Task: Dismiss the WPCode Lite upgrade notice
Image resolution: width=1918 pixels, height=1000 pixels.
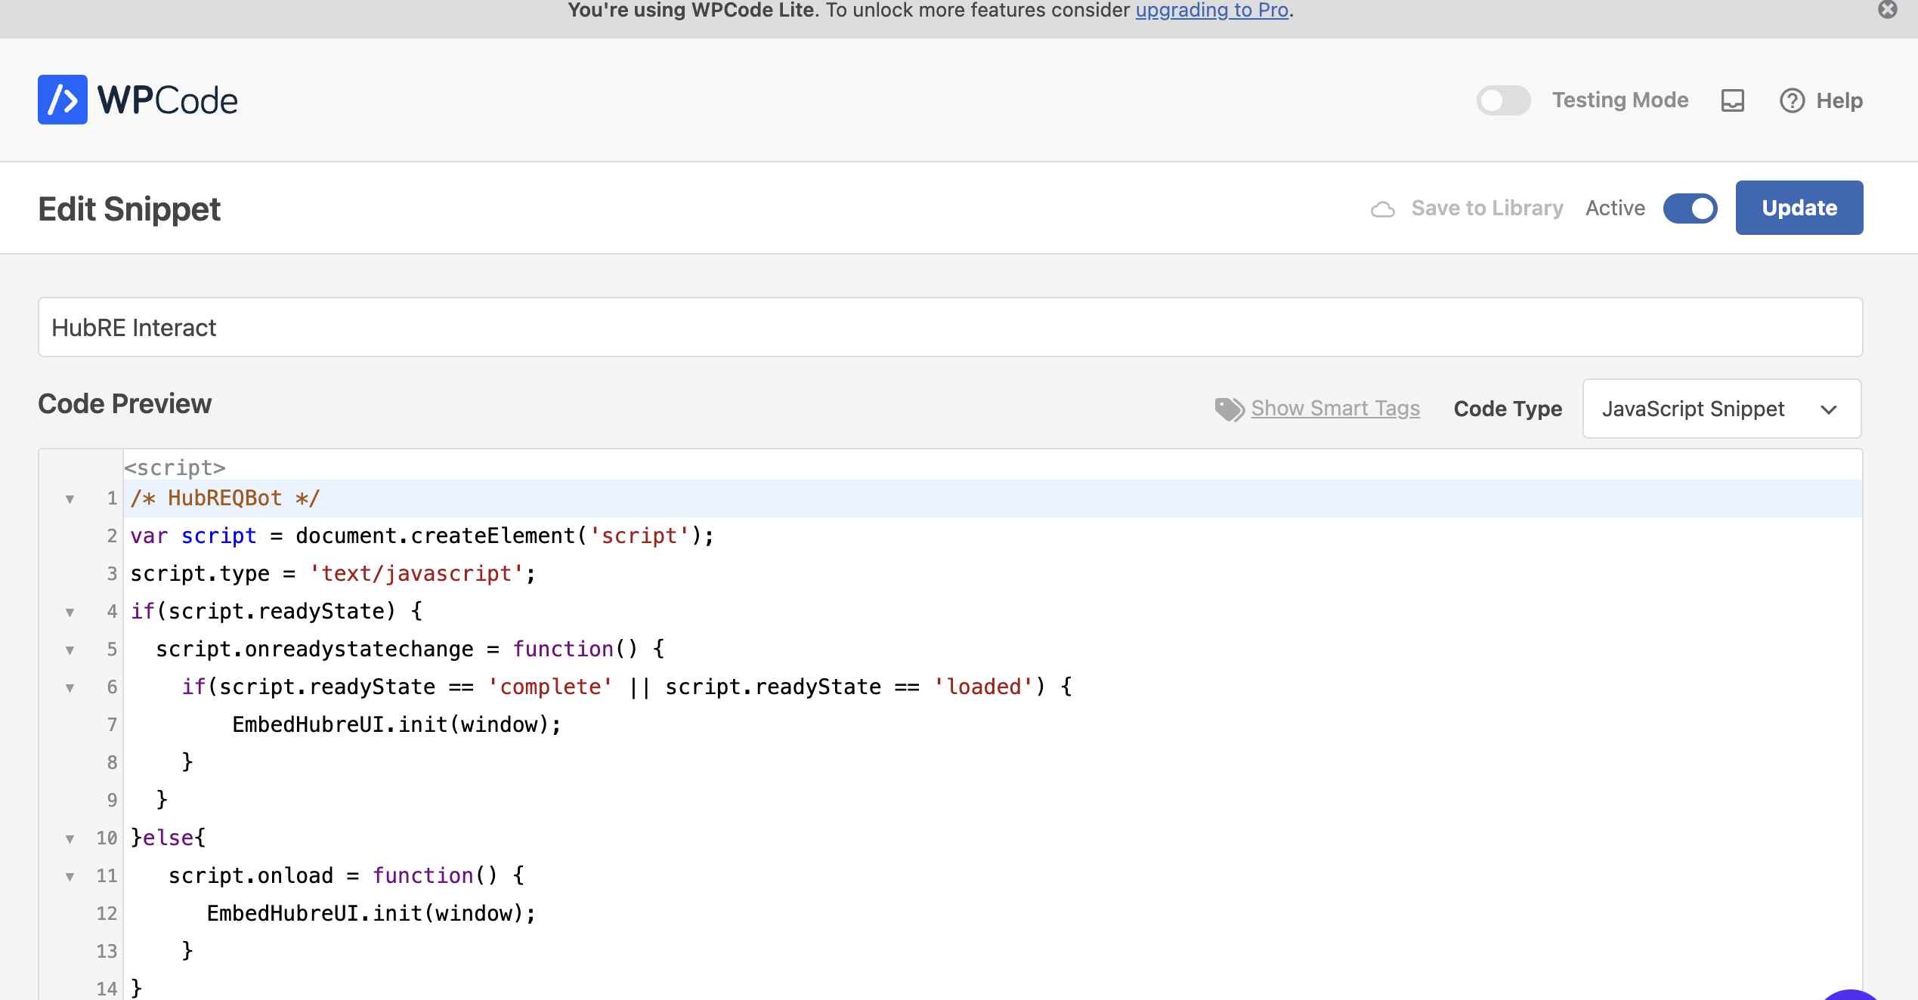Action: 1887,10
